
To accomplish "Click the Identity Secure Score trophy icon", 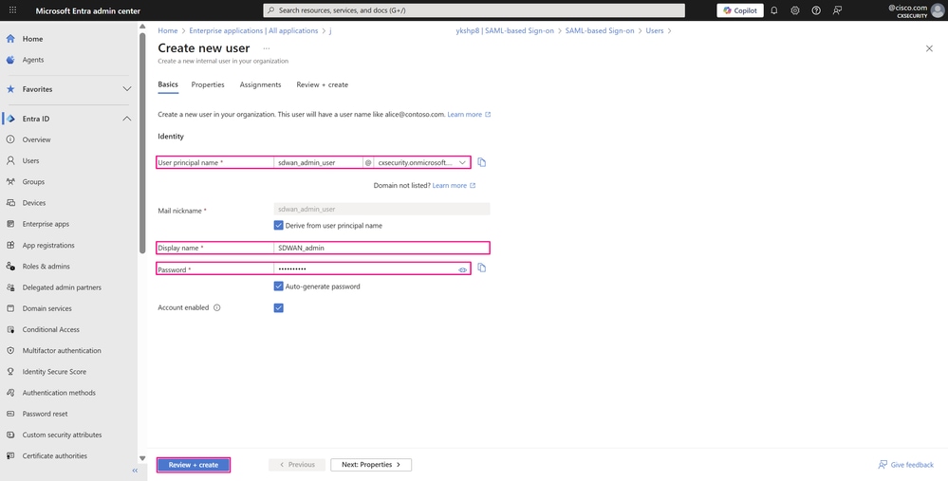I will click(10, 372).
